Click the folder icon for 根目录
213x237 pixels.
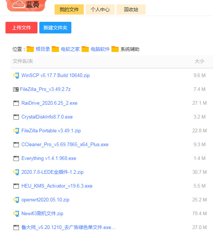click(x=30, y=49)
